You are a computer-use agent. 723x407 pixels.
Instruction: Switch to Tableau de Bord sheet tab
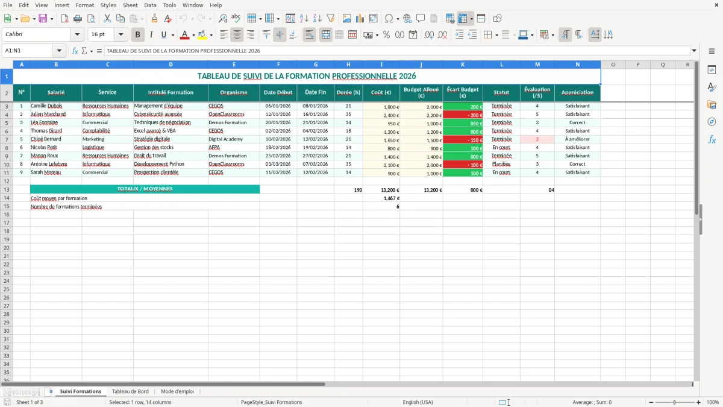[130, 391]
